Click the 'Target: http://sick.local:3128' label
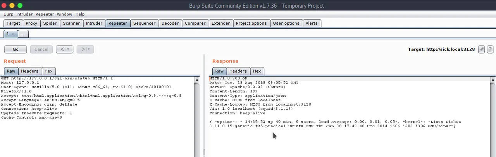Viewport: 496px width, 157px height. [x=441, y=49]
